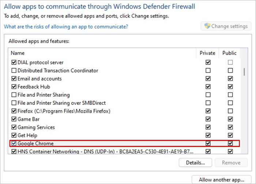Click Allow another app... button
256x184 pixels.
click(222, 180)
